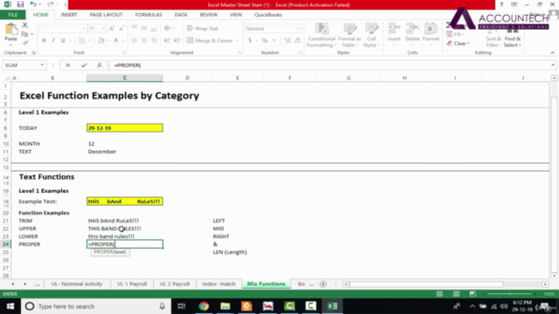
Task: Click the taskbar search box
Action: [x=96, y=306]
